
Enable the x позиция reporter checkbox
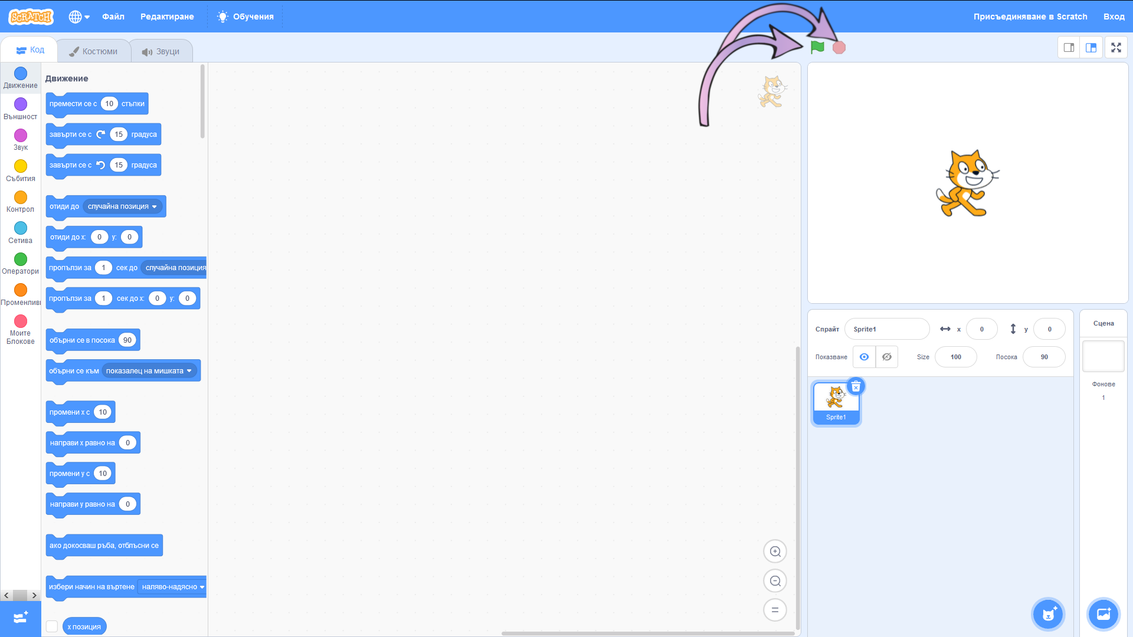(x=52, y=626)
